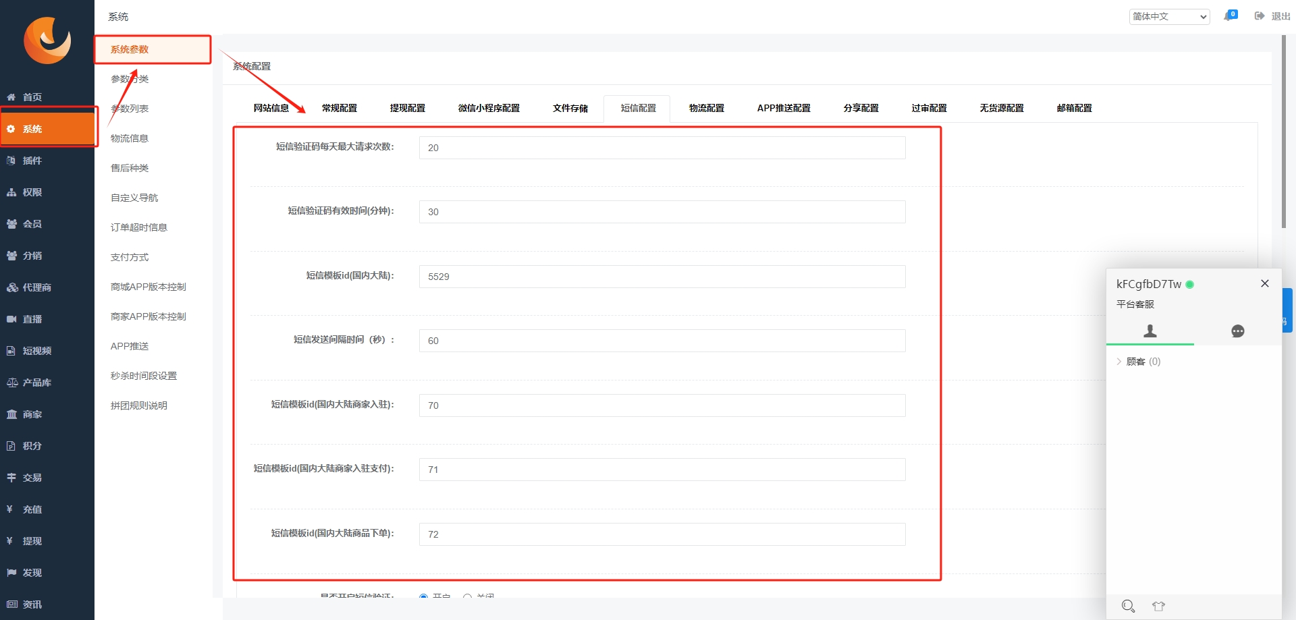Open the 充值 yen recharge icon

(x=10, y=509)
